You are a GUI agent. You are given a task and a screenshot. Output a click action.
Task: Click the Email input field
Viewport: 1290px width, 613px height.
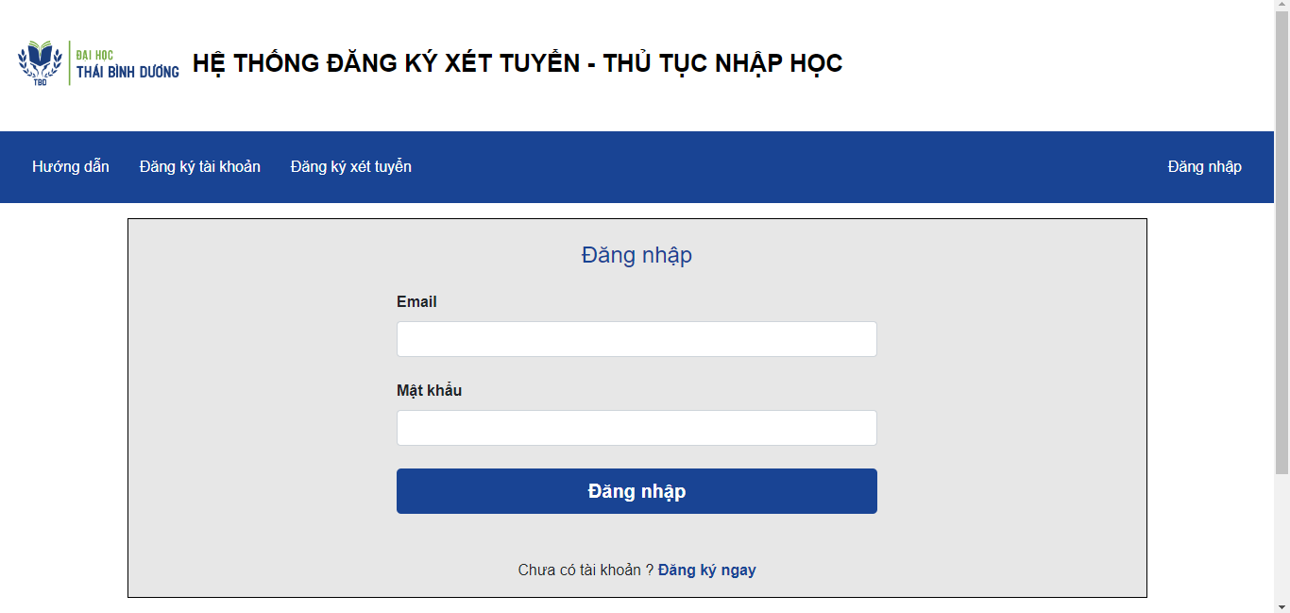[637, 338]
